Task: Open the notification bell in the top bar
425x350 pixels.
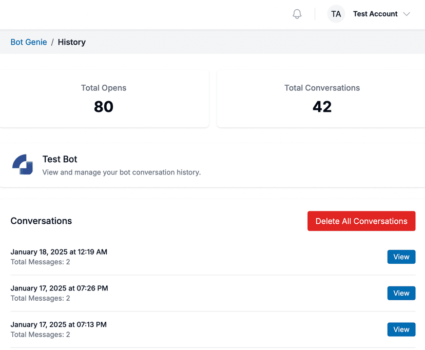Action: (x=297, y=14)
